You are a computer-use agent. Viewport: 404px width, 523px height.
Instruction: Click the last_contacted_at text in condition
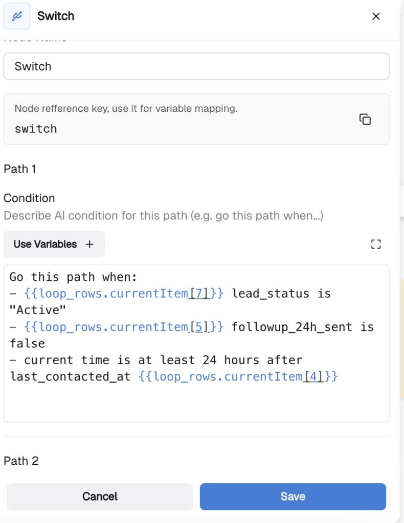tap(70, 377)
